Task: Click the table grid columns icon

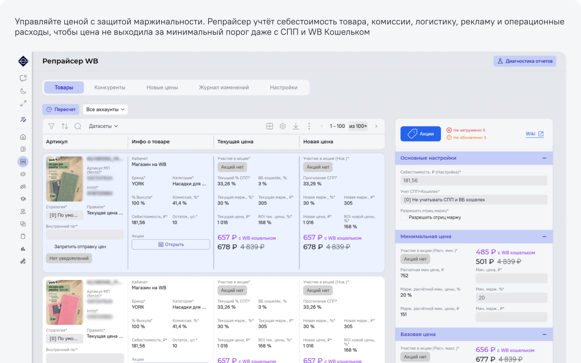Action: (270, 126)
